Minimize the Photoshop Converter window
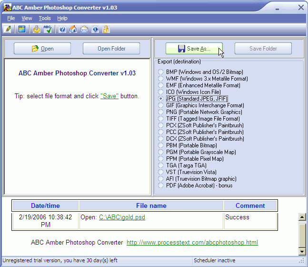Screen dimensions: 308x267 tap(277, 8)
